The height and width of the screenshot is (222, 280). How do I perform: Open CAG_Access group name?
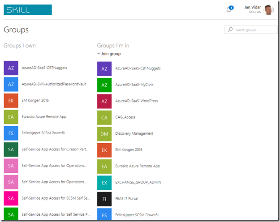(x=125, y=117)
